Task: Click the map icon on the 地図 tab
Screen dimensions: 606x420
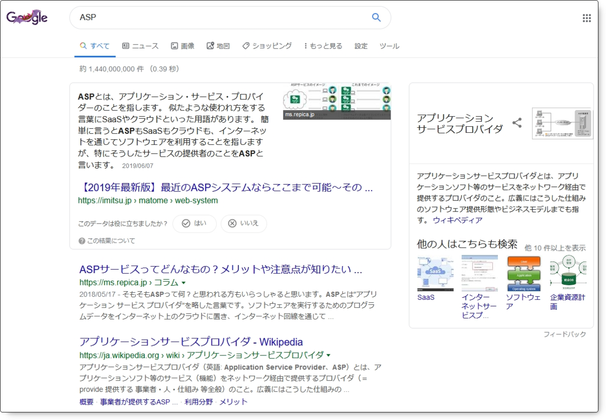Action: [211, 45]
